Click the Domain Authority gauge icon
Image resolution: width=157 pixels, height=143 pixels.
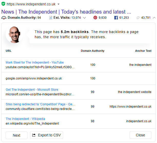[x=4, y=18]
